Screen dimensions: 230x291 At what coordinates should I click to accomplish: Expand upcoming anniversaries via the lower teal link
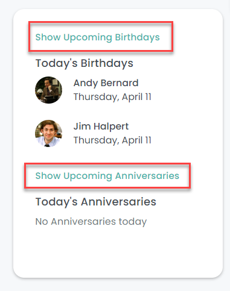point(107,176)
